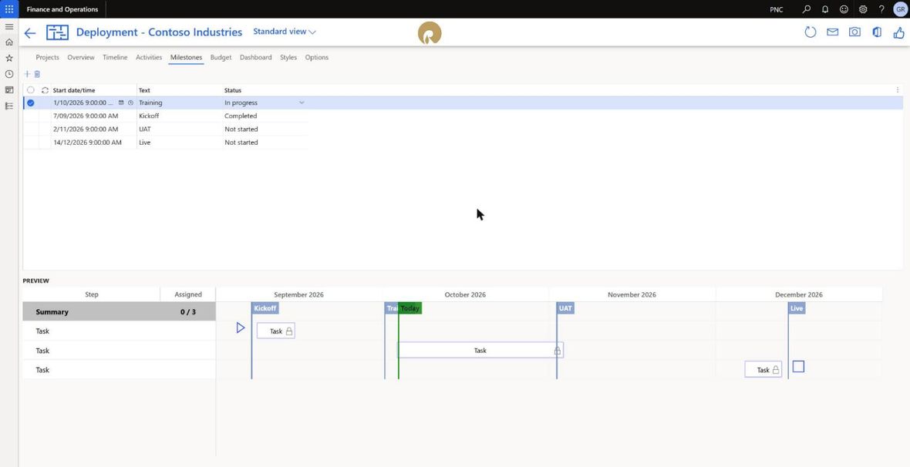The image size is (910, 467).
Task: Open the app launcher waffle icon
Action: click(x=9, y=9)
